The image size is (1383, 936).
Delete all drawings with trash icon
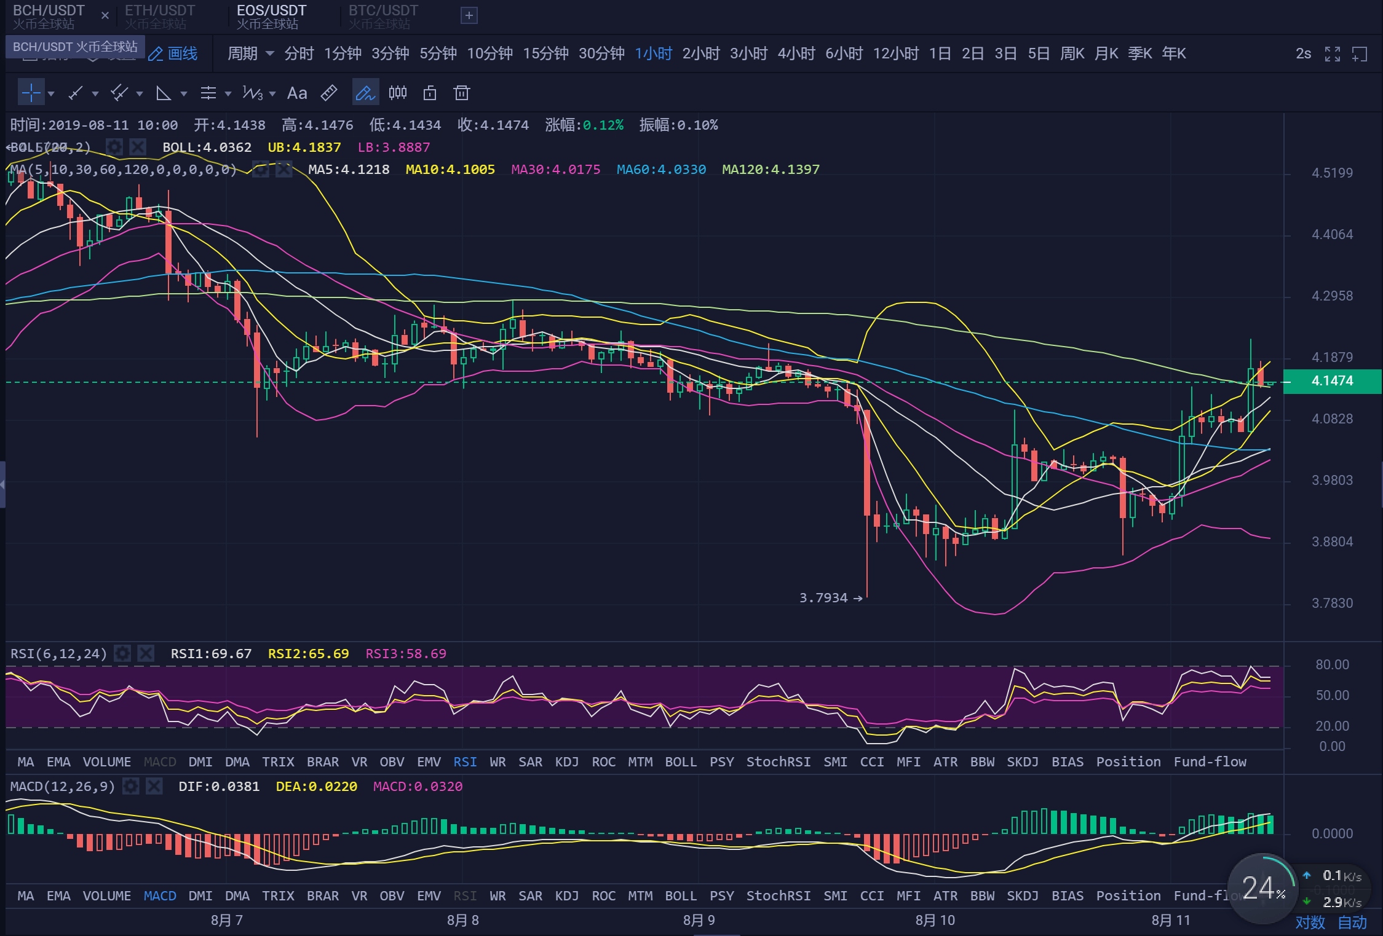pos(462,93)
